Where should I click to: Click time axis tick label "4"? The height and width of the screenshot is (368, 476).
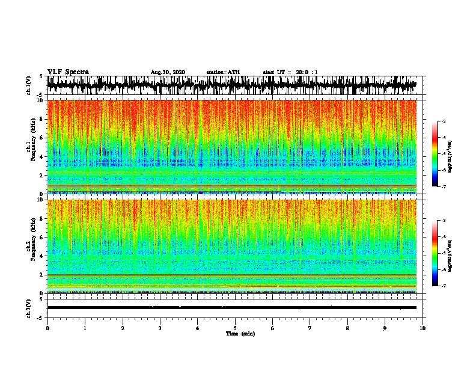(198, 328)
